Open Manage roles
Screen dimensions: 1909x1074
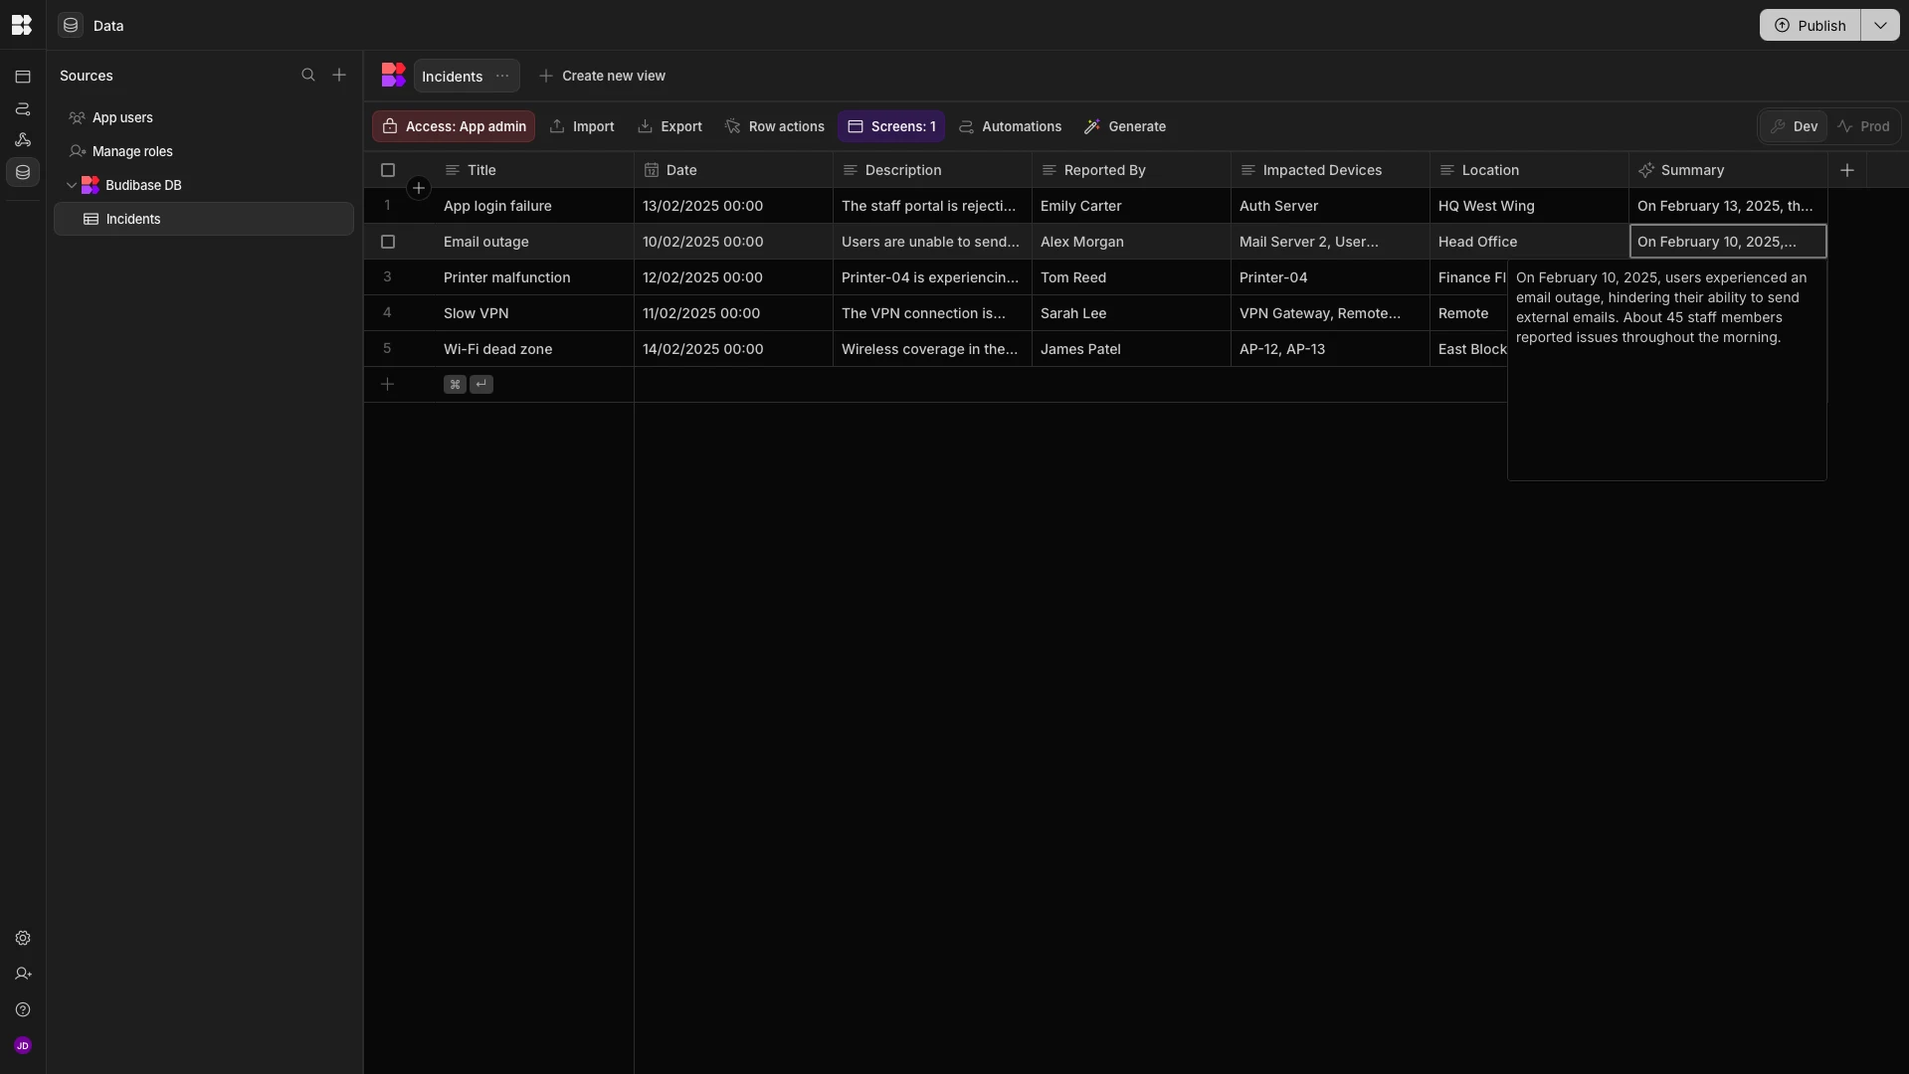204,151
